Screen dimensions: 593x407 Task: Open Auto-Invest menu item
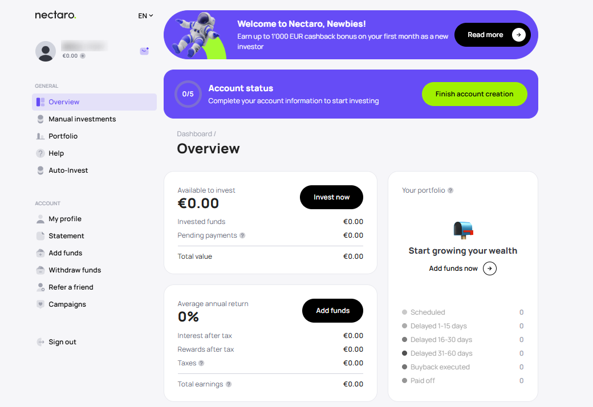click(x=68, y=170)
